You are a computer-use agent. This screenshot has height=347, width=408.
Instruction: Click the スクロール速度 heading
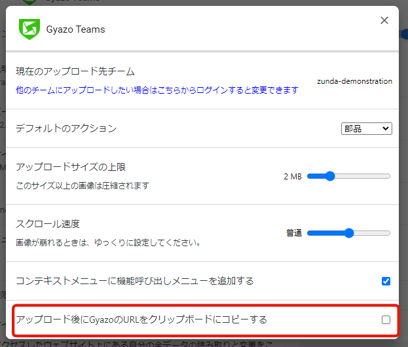48,224
